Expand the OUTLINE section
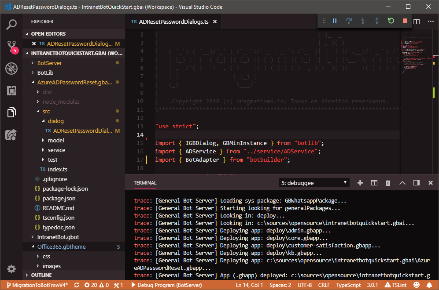 (41, 275)
